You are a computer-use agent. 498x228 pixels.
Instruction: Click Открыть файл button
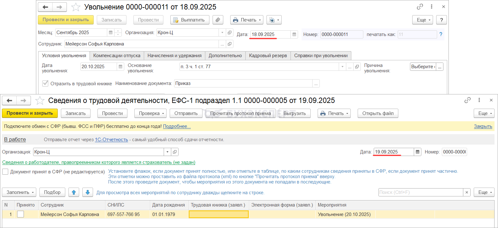pos(378,113)
